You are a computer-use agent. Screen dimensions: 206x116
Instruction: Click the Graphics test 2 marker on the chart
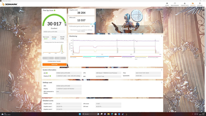coord(134,46)
